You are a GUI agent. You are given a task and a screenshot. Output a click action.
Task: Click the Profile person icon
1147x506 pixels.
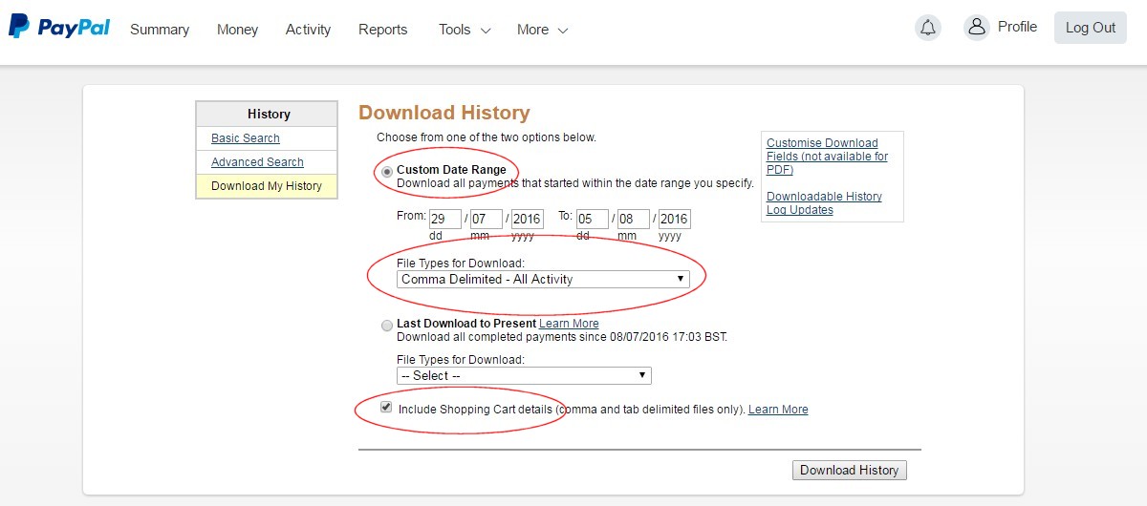coord(976,28)
